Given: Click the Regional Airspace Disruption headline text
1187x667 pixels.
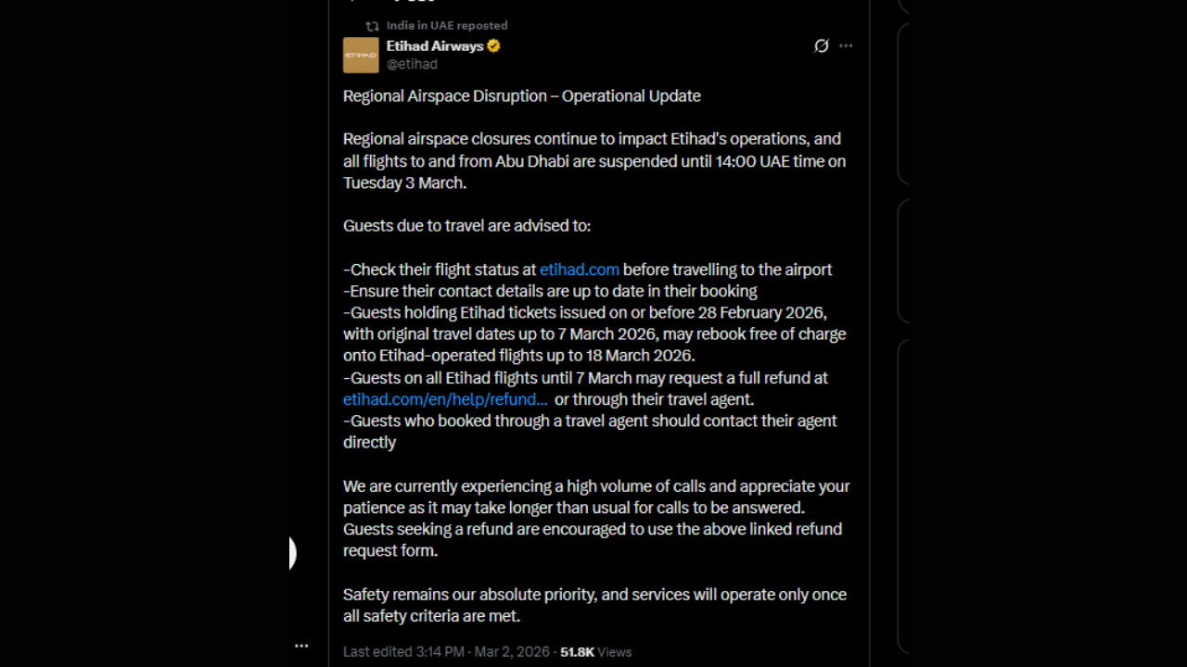Looking at the screenshot, I should [x=522, y=96].
